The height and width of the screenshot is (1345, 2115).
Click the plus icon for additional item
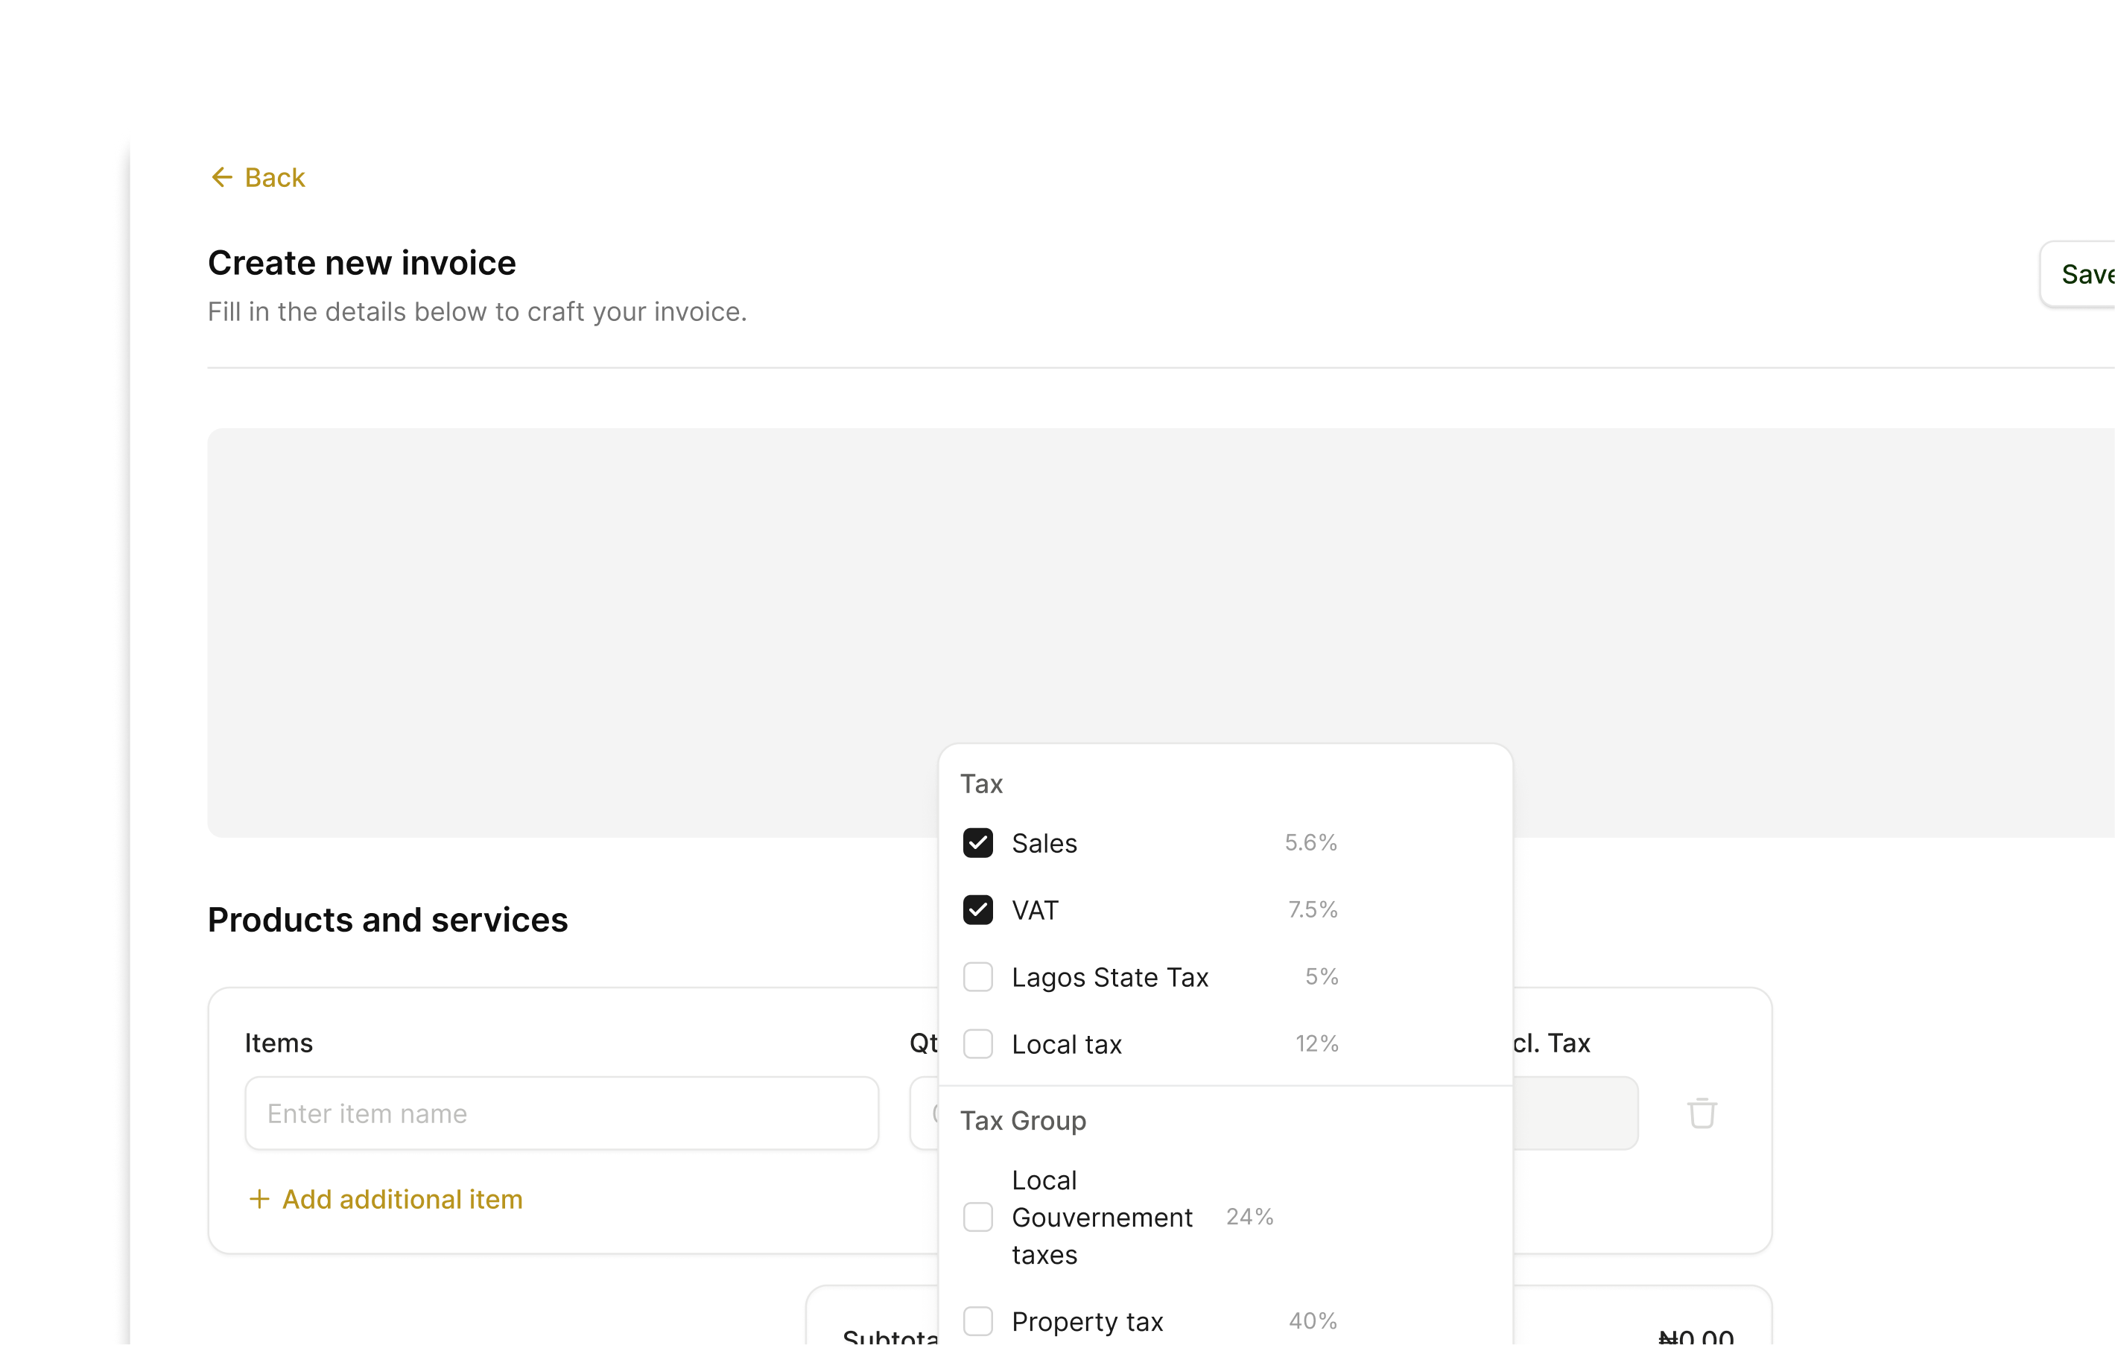click(259, 1199)
